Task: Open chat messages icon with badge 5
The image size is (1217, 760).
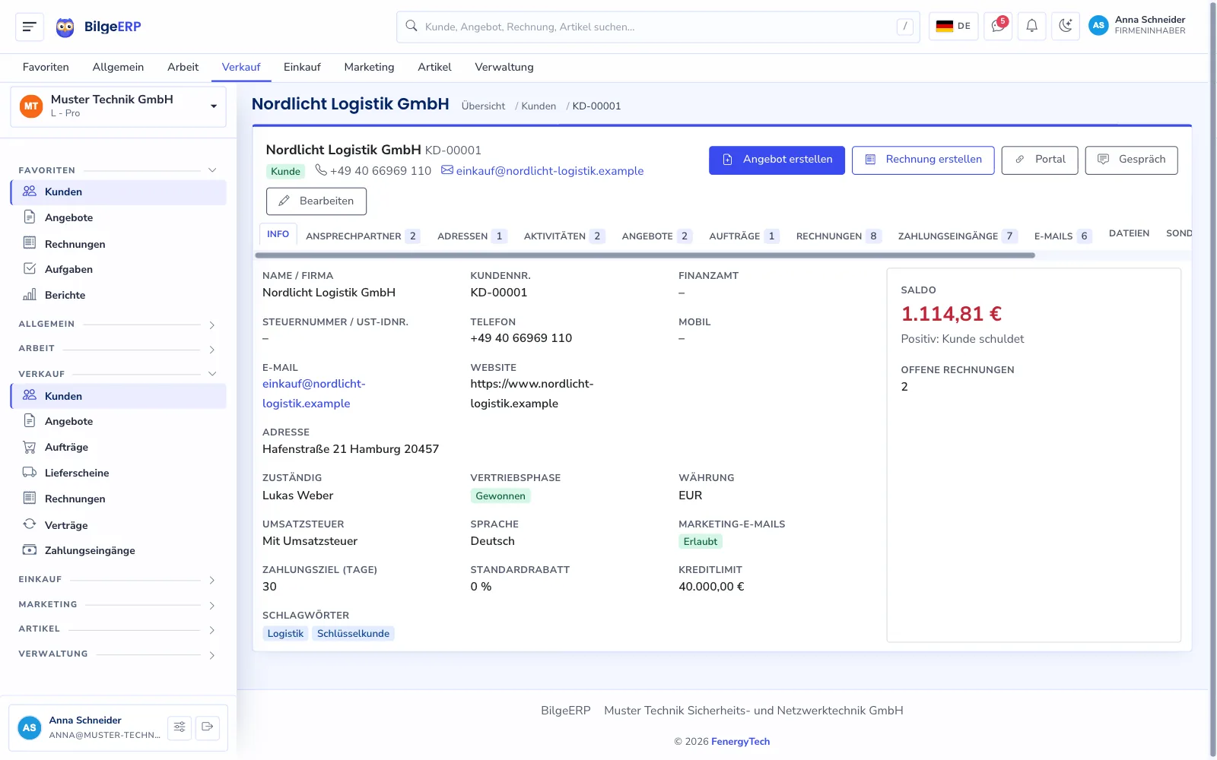Action: click(x=997, y=26)
